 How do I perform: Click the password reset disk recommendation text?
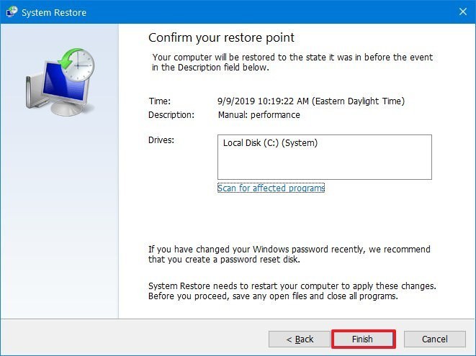click(x=289, y=254)
